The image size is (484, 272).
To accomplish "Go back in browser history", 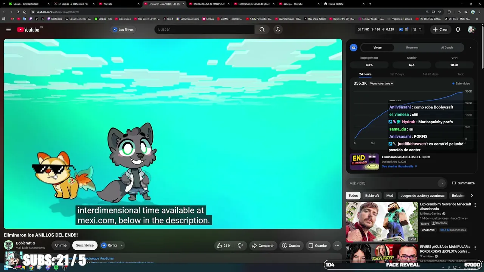I will [x=4, y=12].
